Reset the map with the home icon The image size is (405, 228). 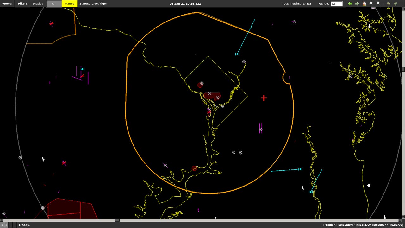364,3
